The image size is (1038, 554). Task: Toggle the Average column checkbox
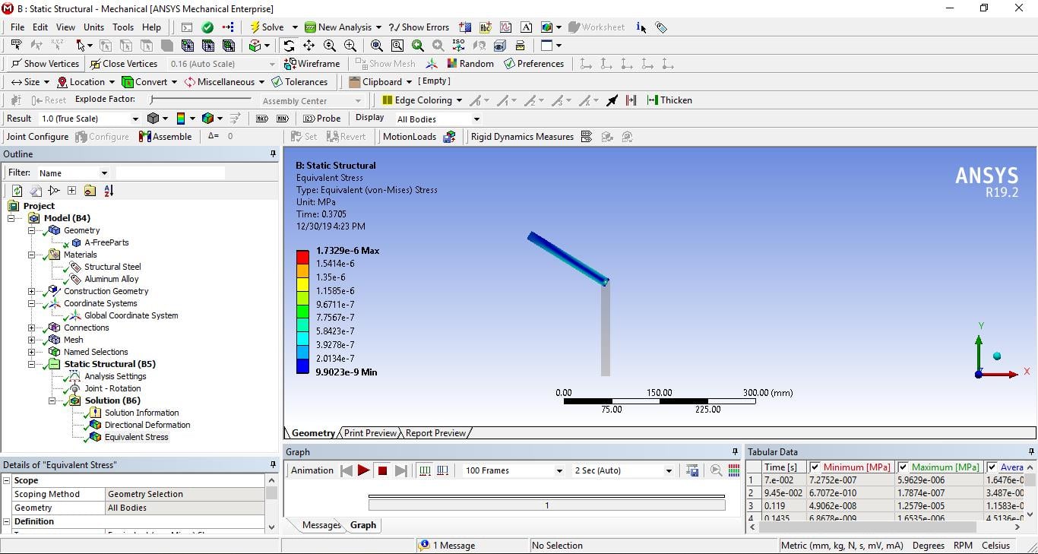click(992, 467)
